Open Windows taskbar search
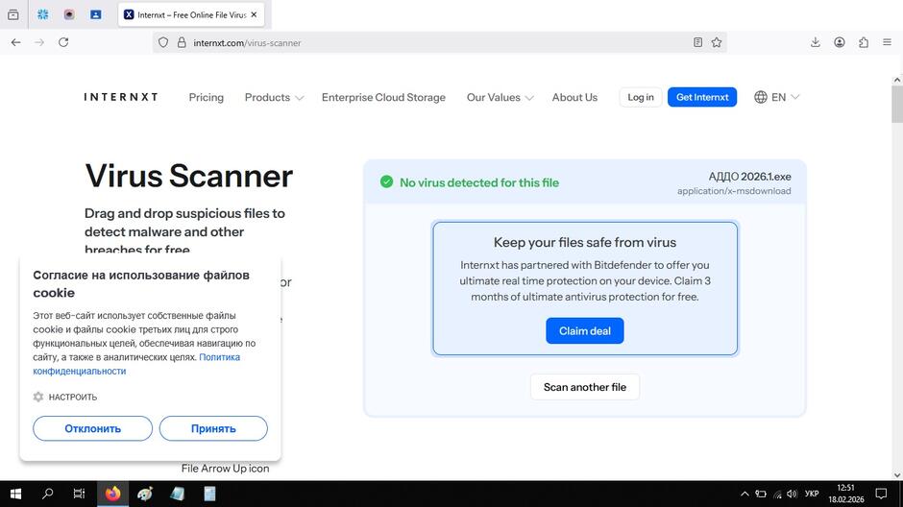The width and height of the screenshot is (903, 507). [x=48, y=494]
